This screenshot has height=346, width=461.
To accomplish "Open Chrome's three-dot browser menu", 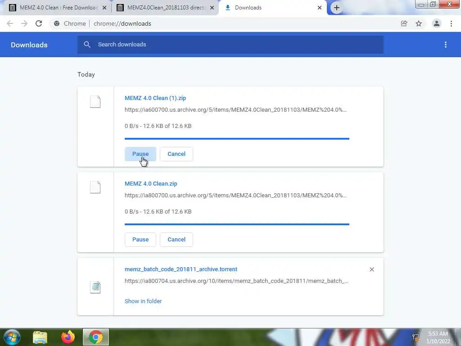I will 451,23.
